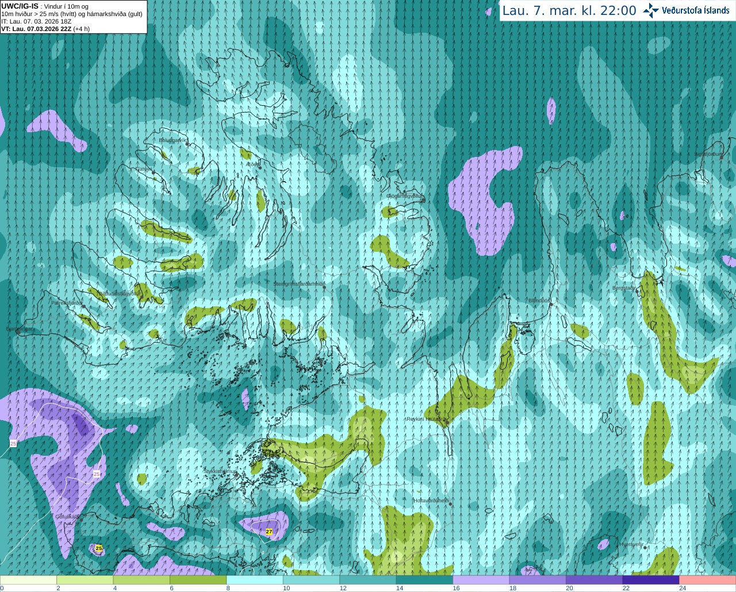Select the Bíldudalsflugvöllur station label
Screen dimensions: 736x592
(x=119, y=293)
